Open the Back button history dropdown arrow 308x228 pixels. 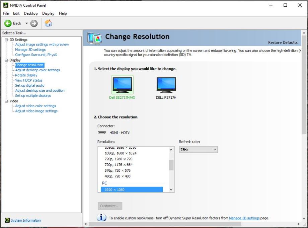(x=27, y=23)
